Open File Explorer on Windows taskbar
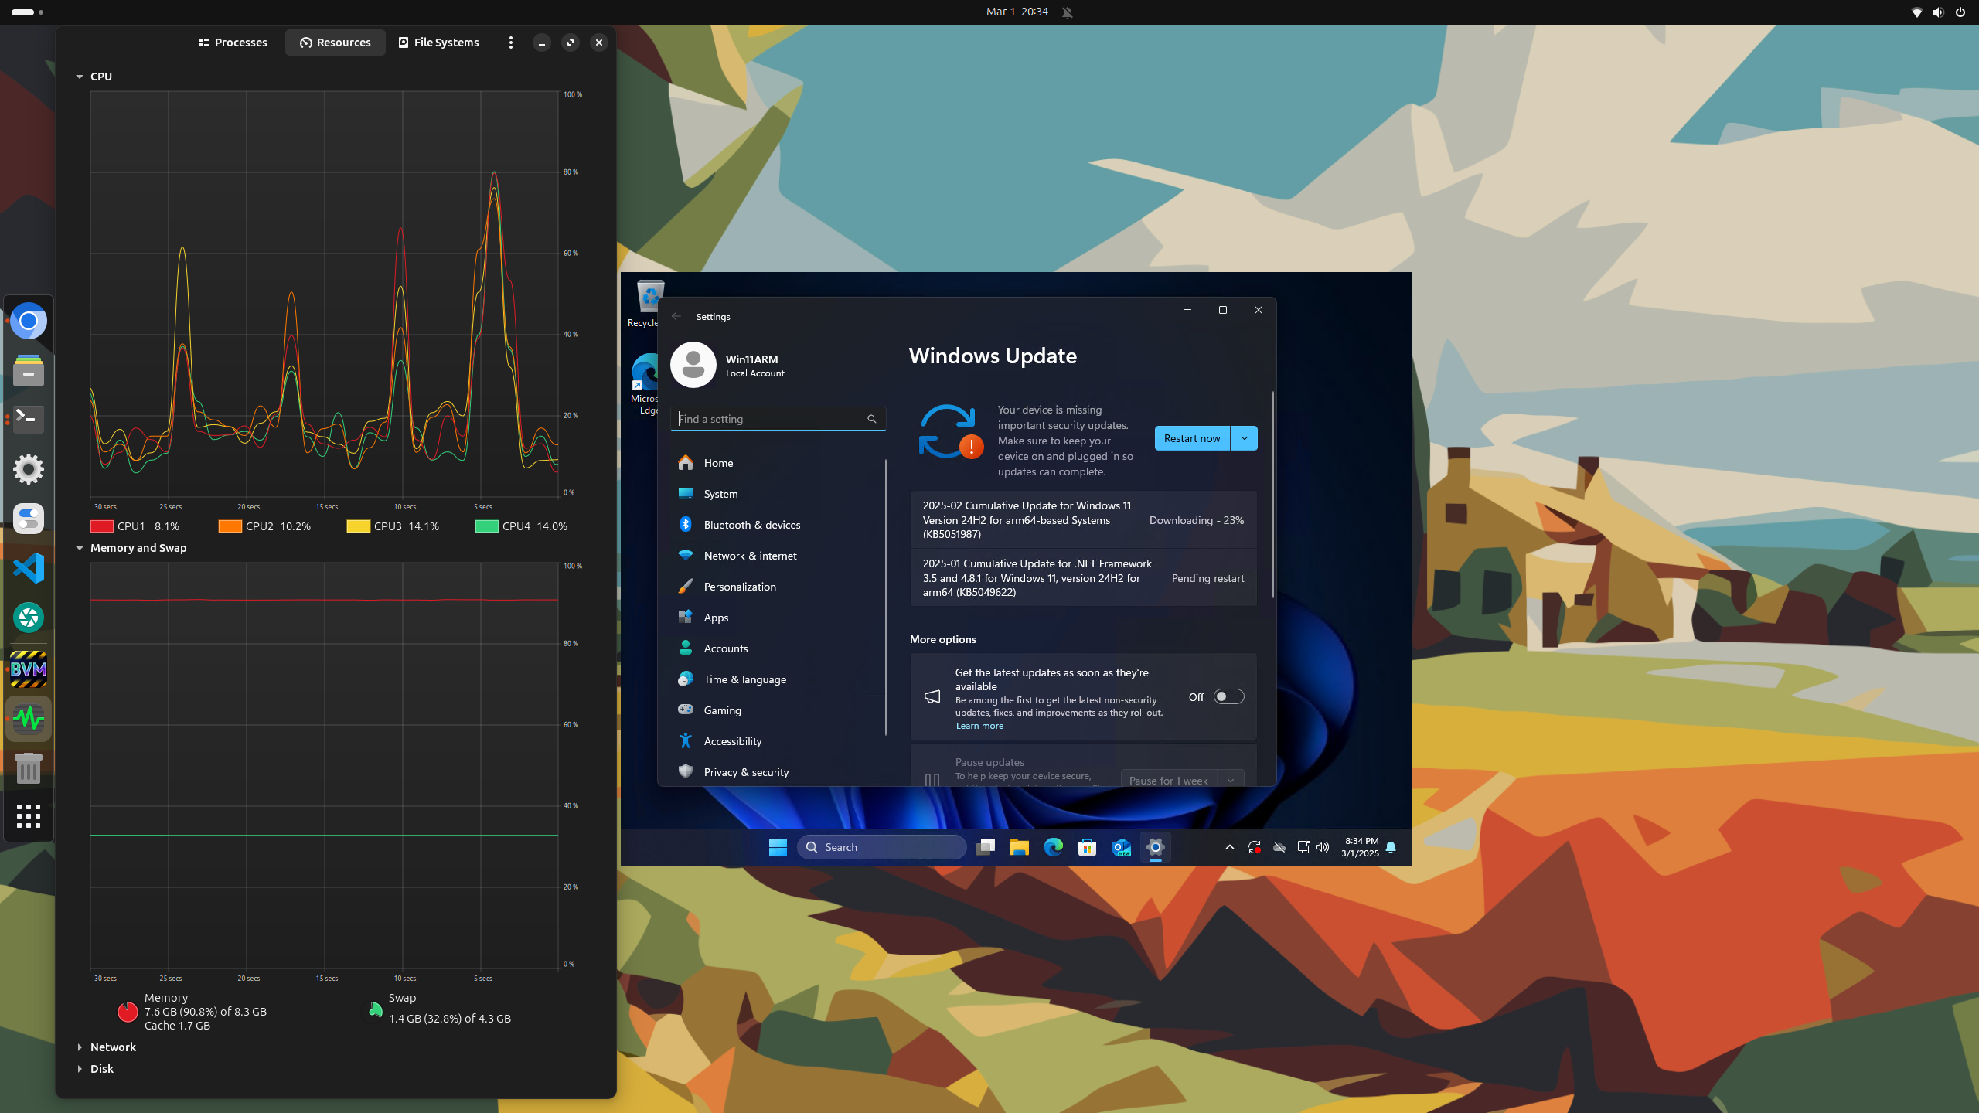The image size is (1979, 1113). [x=1020, y=847]
